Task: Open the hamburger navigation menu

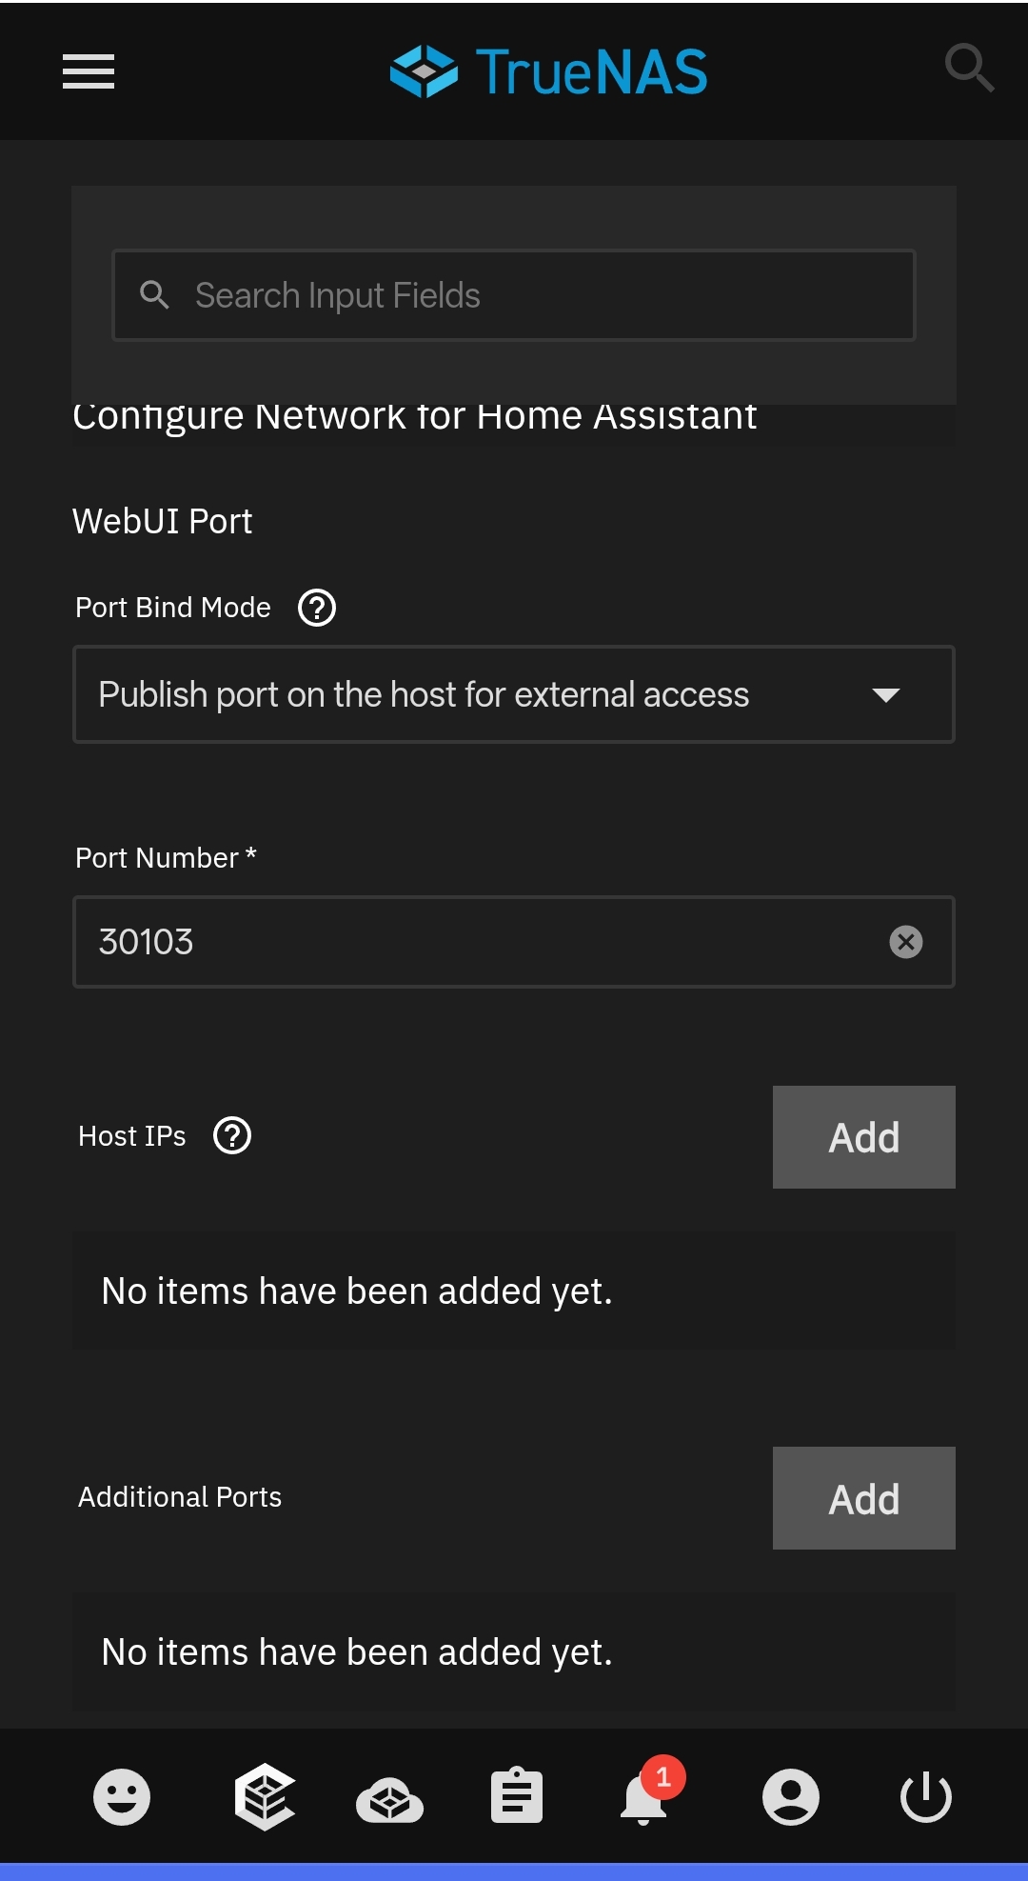Action: coord(89,71)
